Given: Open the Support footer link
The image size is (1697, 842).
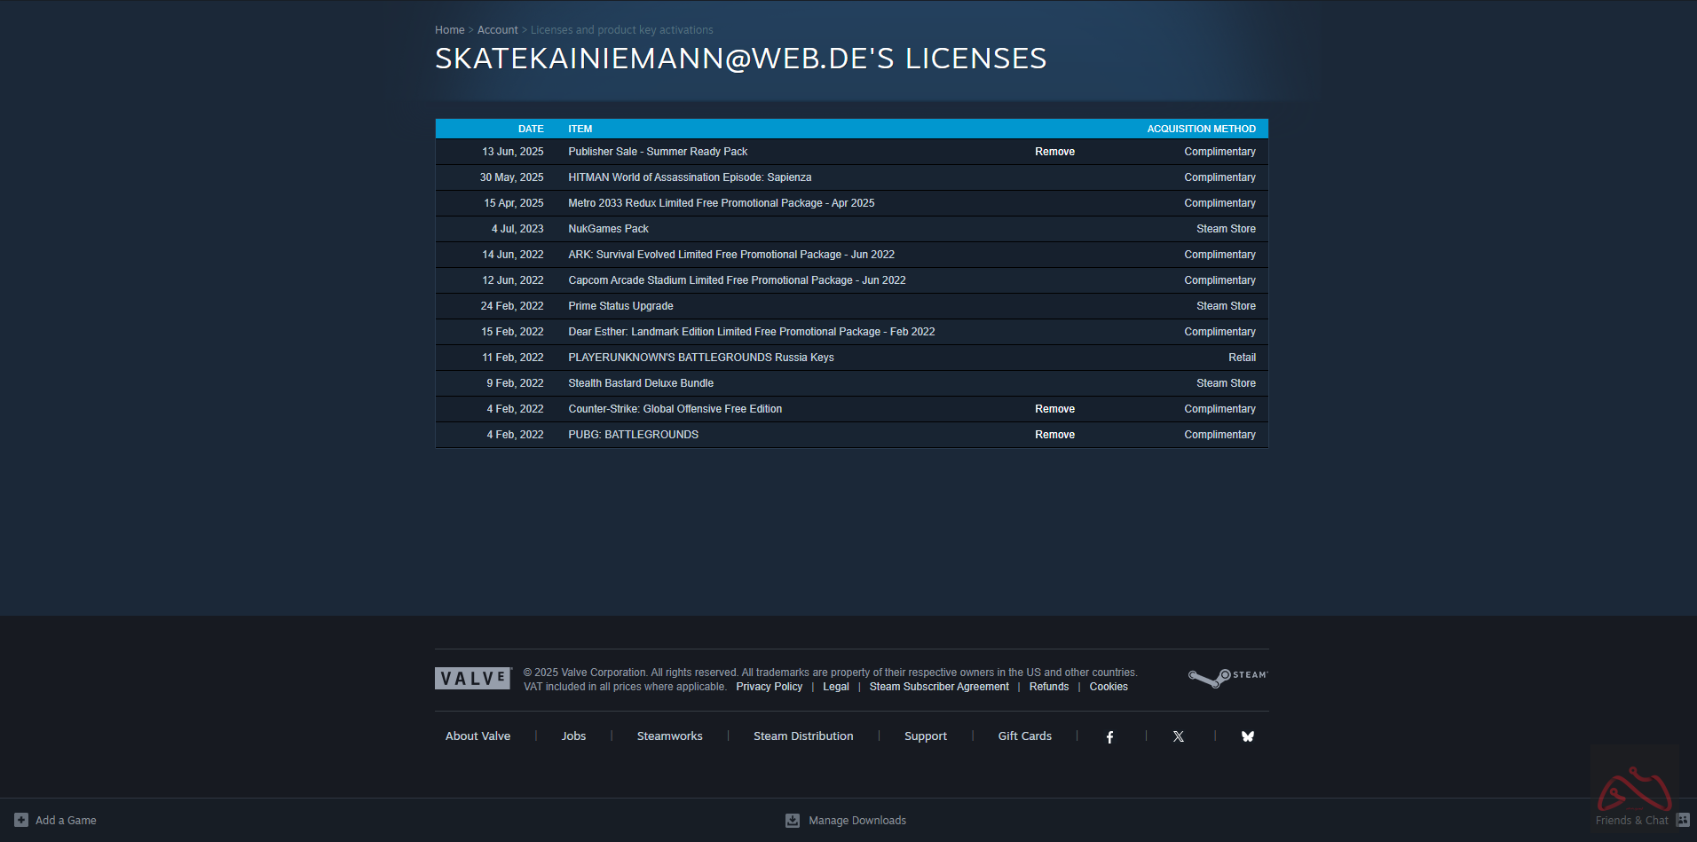Looking at the screenshot, I should [x=925, y=736].
